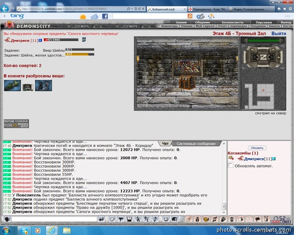Screen dimensions: 294x235
Task: Pick up the 1000 scroll item
Action: pos(28,87)
